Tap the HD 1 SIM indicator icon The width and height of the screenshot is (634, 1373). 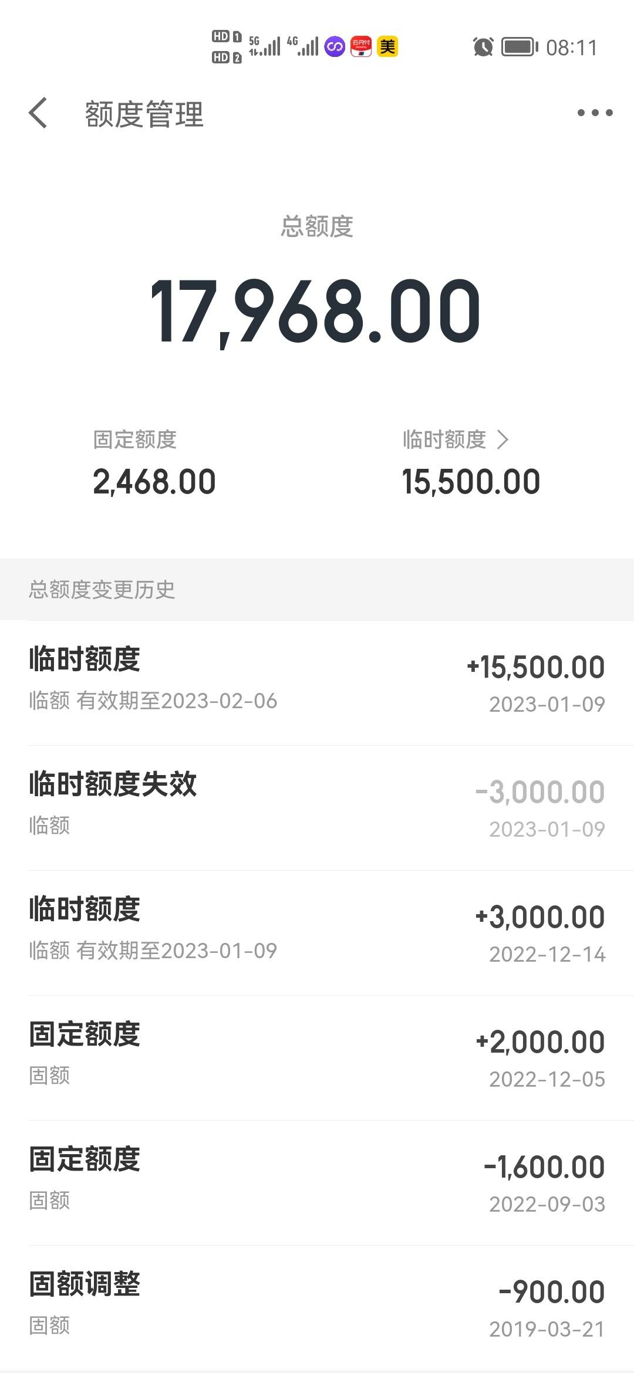[227, 36]
